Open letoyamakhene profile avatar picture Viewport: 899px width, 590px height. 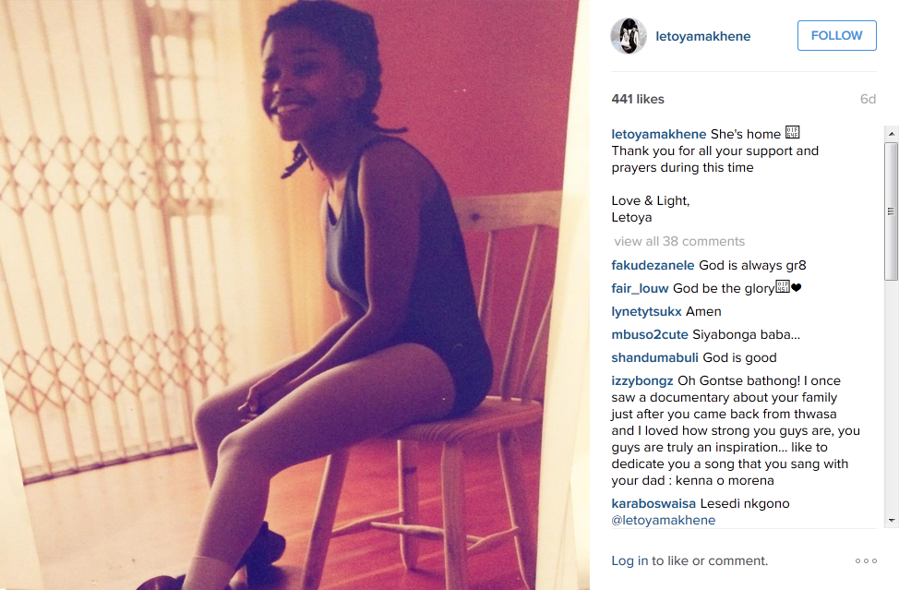pyautogui.click(x=629, y=36)
